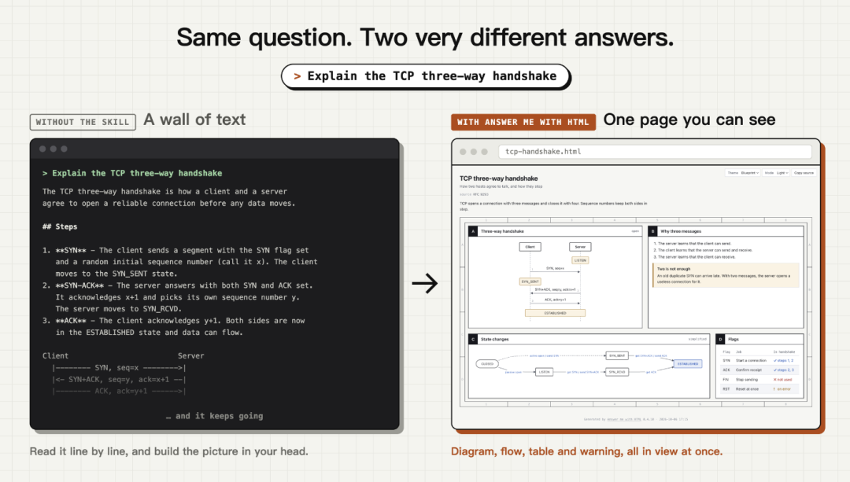Click the Copy source button
The height and width of the screenshot is (482, 850).
804,173
